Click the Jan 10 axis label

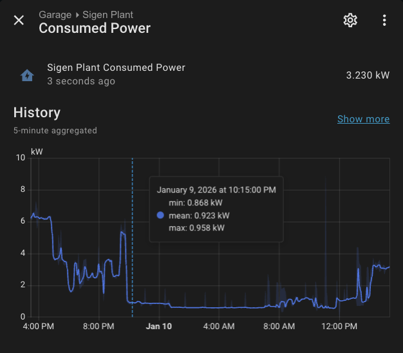click(159, 327)
